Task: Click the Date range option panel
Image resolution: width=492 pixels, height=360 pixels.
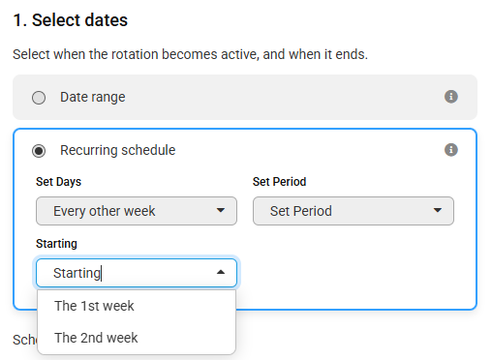Action: pyautogui.click(x=245, y=97)
